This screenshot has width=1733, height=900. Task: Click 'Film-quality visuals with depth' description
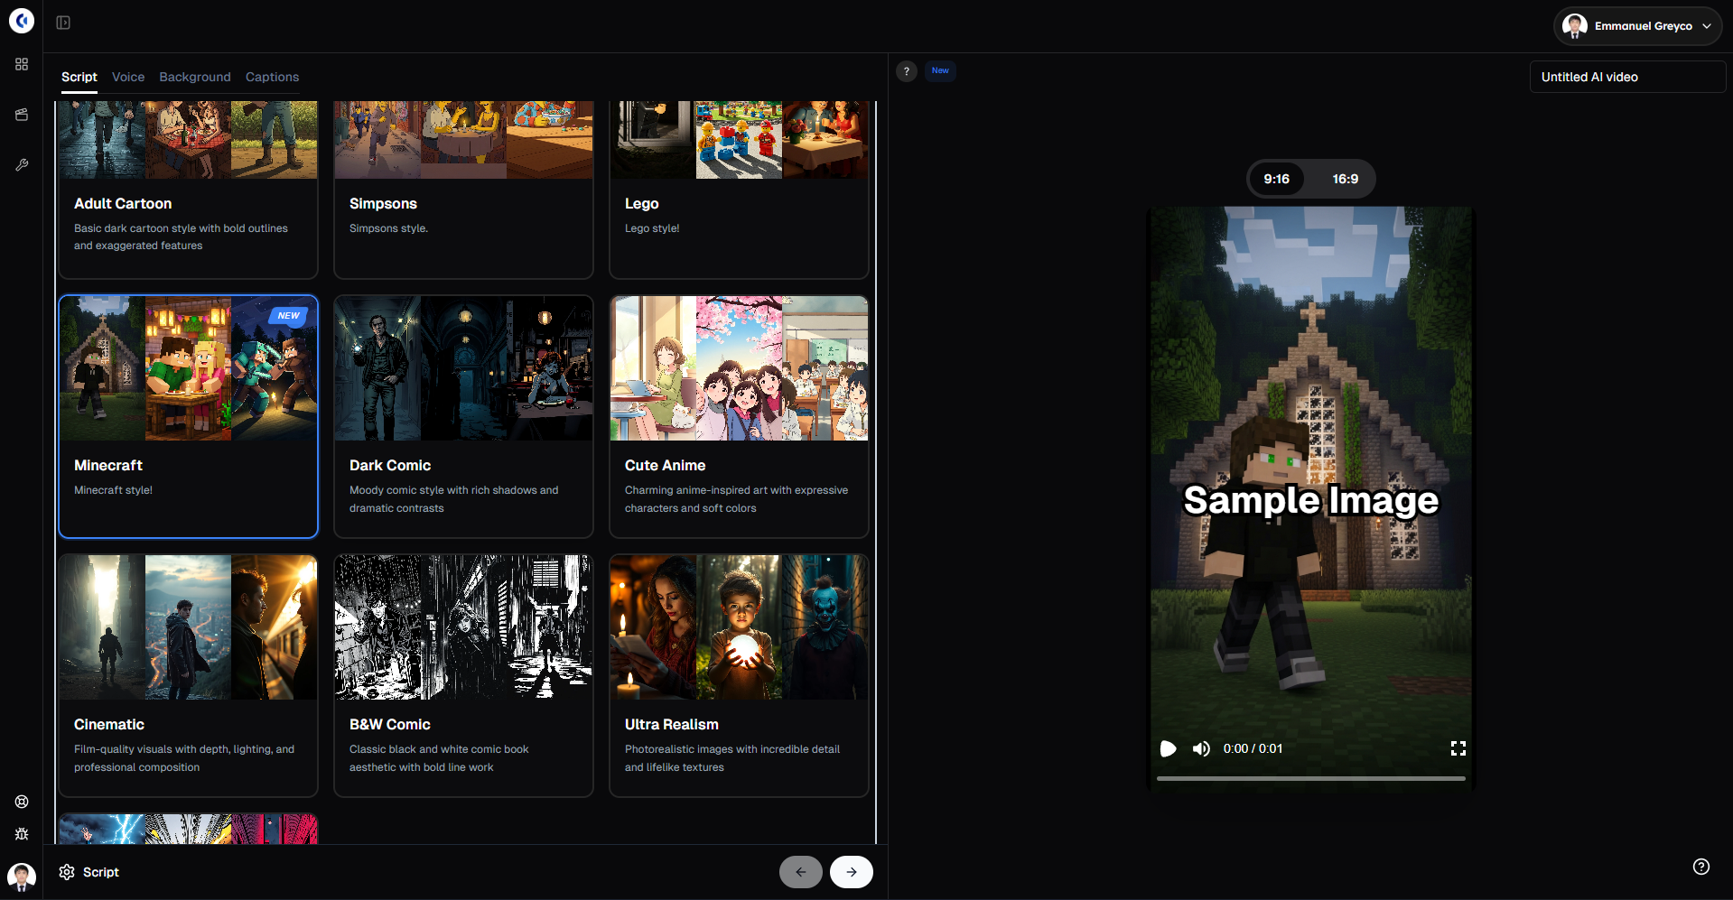click(184, 758)
